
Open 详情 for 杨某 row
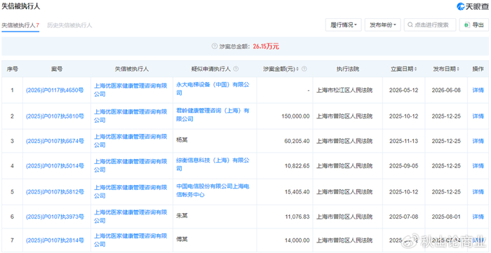(478, 141)
